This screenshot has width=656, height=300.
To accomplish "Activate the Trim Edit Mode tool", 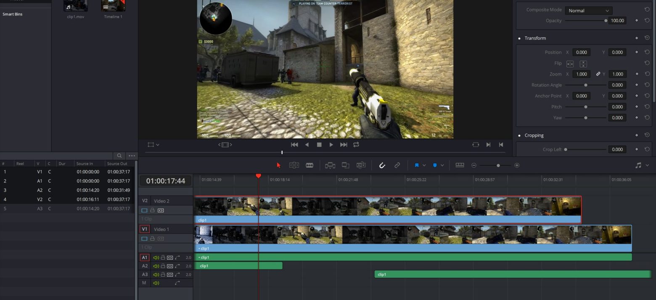I will pos(294,165).
